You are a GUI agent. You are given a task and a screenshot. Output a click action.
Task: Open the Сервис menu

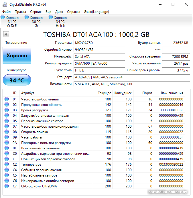pos(36,12)
